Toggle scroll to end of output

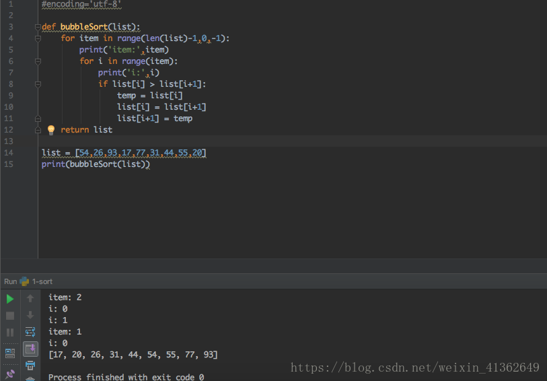point(30,349)
